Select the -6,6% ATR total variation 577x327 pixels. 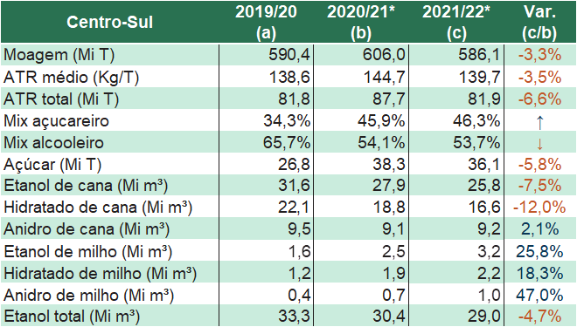pyautogui.click(x=539, y=99)
